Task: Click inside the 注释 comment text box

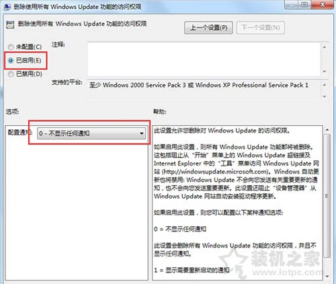Action: point(204,59)
